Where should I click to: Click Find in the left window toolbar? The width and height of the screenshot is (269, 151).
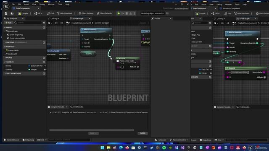50,13
